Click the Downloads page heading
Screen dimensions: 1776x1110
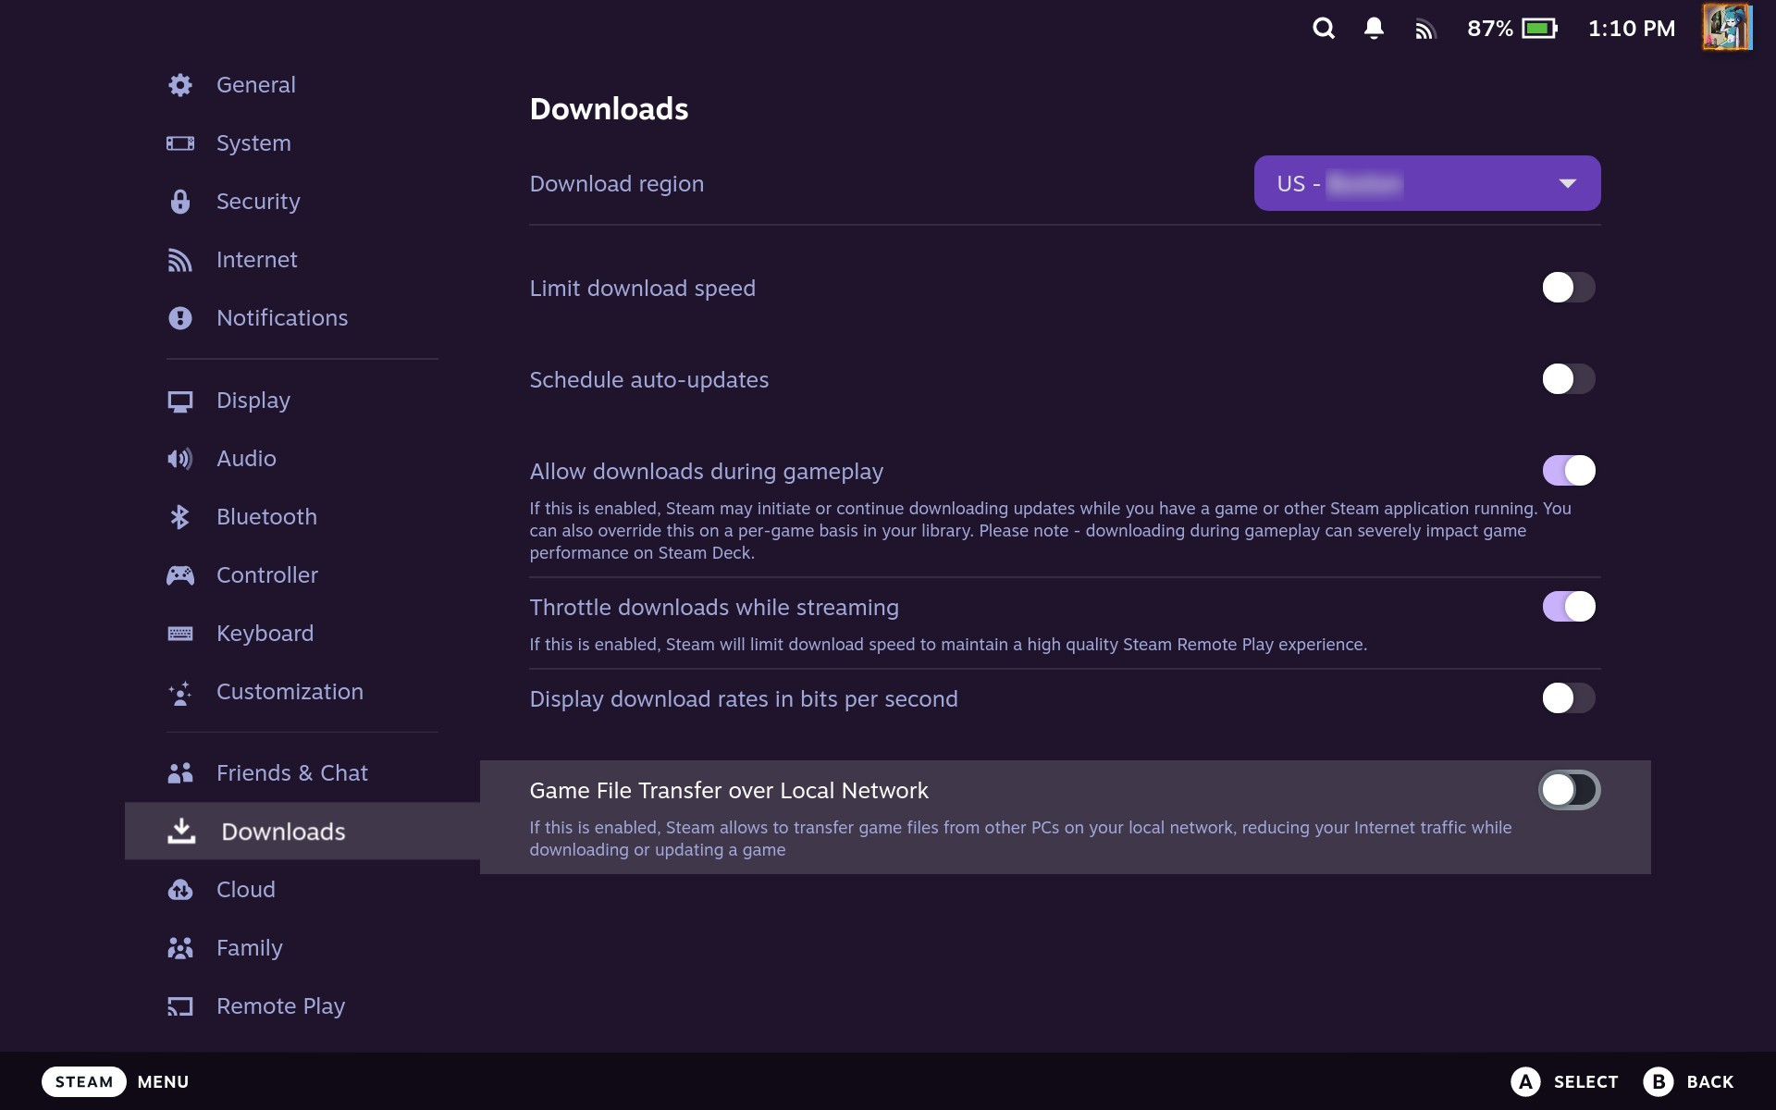[609, 109]
